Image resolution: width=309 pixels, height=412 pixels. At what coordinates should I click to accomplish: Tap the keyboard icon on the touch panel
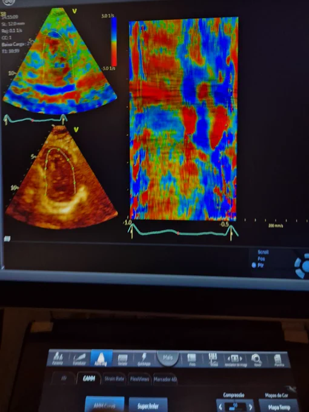(122, 359)
